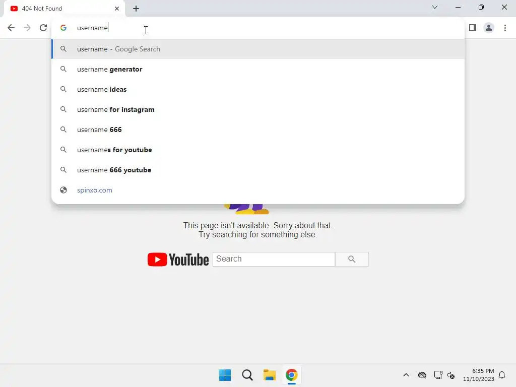Click the magnifier icon beside 'username ideas'
516x387 pixels.
pos(63,89)
